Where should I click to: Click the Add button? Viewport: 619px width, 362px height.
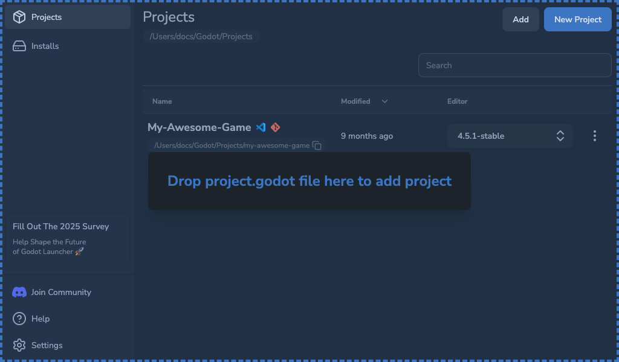pyautogui.click(x=520, y=19)
